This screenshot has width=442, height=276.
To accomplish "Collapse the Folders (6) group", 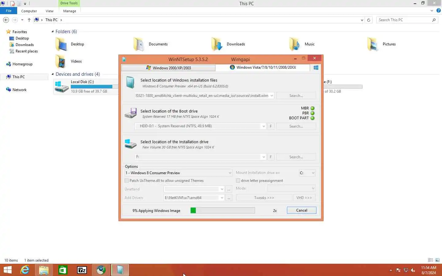I will 52,32.
